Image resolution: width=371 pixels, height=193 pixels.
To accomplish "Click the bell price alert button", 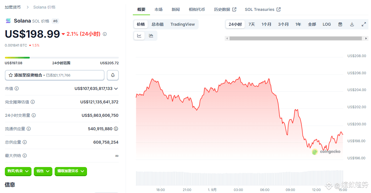I will (113, 75).
